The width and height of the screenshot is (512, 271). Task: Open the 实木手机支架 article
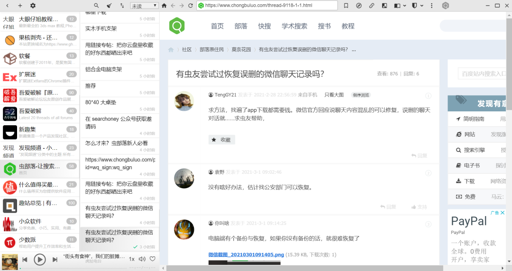[120, 31]
